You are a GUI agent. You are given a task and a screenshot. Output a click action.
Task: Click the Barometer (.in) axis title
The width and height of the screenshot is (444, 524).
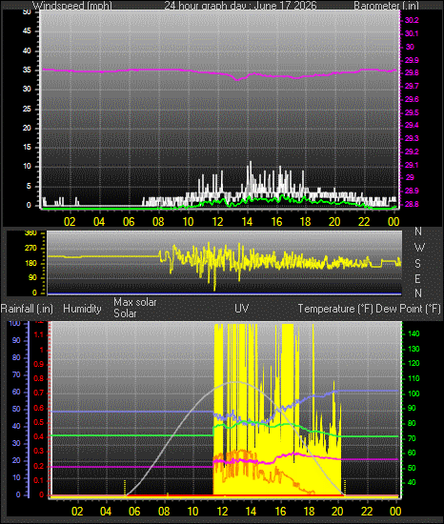[386, 6]
